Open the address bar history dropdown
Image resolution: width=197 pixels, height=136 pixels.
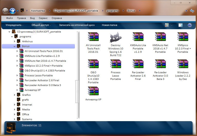tap(186, 11)
